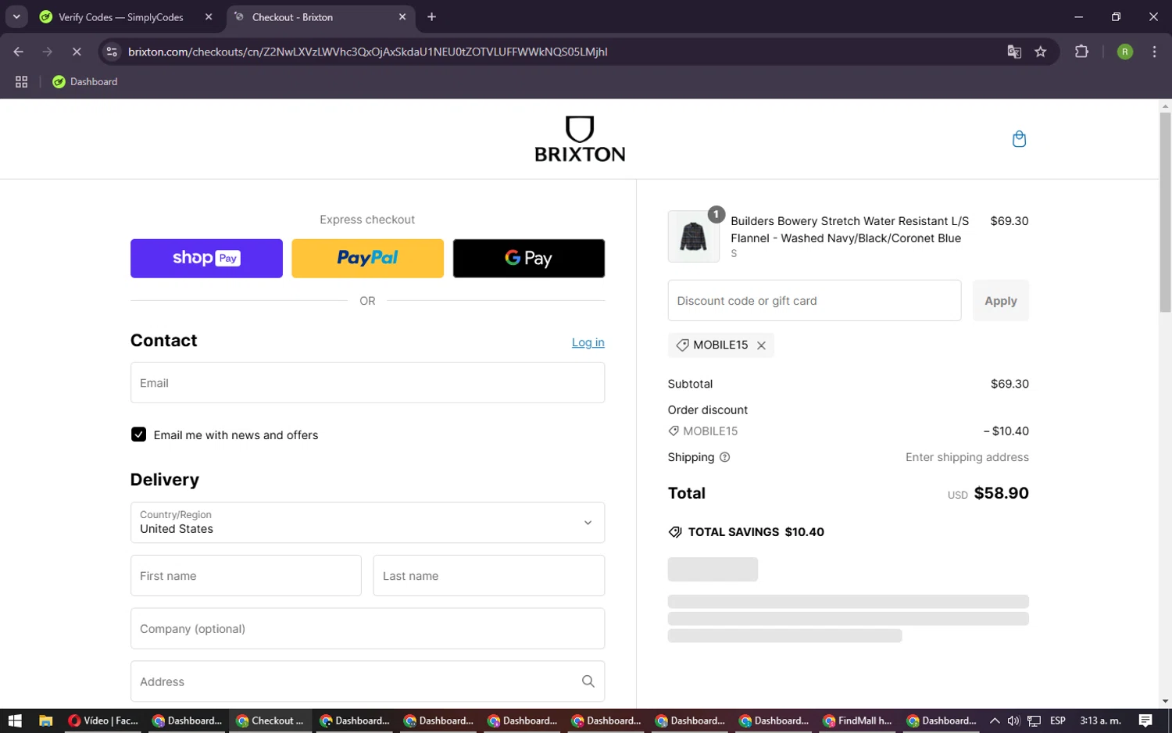Viewport: 1172px width, 733px height.
Task: Open the Dashboard bookmark
Action: click(84, 81)
